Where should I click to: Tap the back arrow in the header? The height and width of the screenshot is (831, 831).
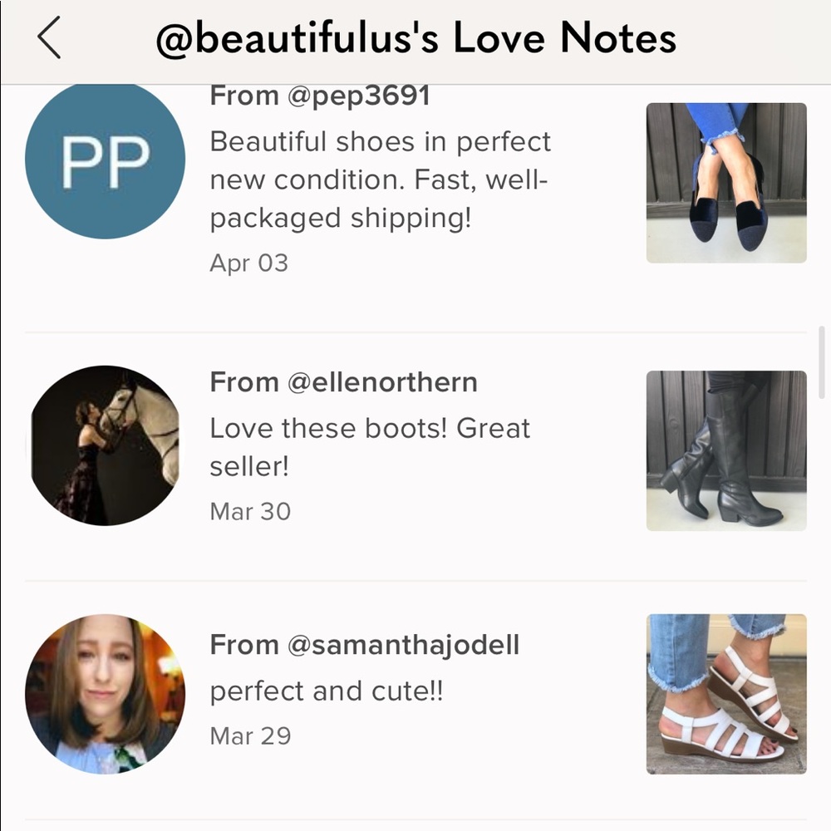pos(50,39)
